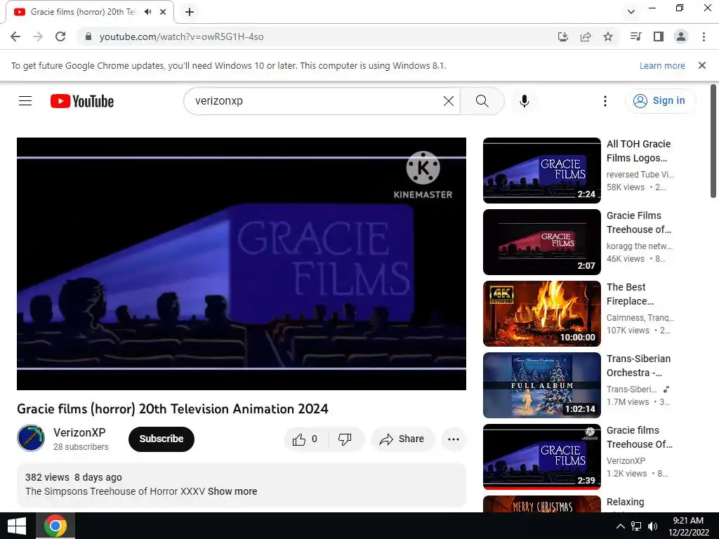Open YouTube settings three-dot menu

[605, 101]
